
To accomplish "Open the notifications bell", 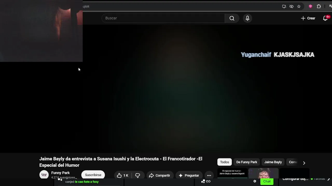I will (325, 18).
